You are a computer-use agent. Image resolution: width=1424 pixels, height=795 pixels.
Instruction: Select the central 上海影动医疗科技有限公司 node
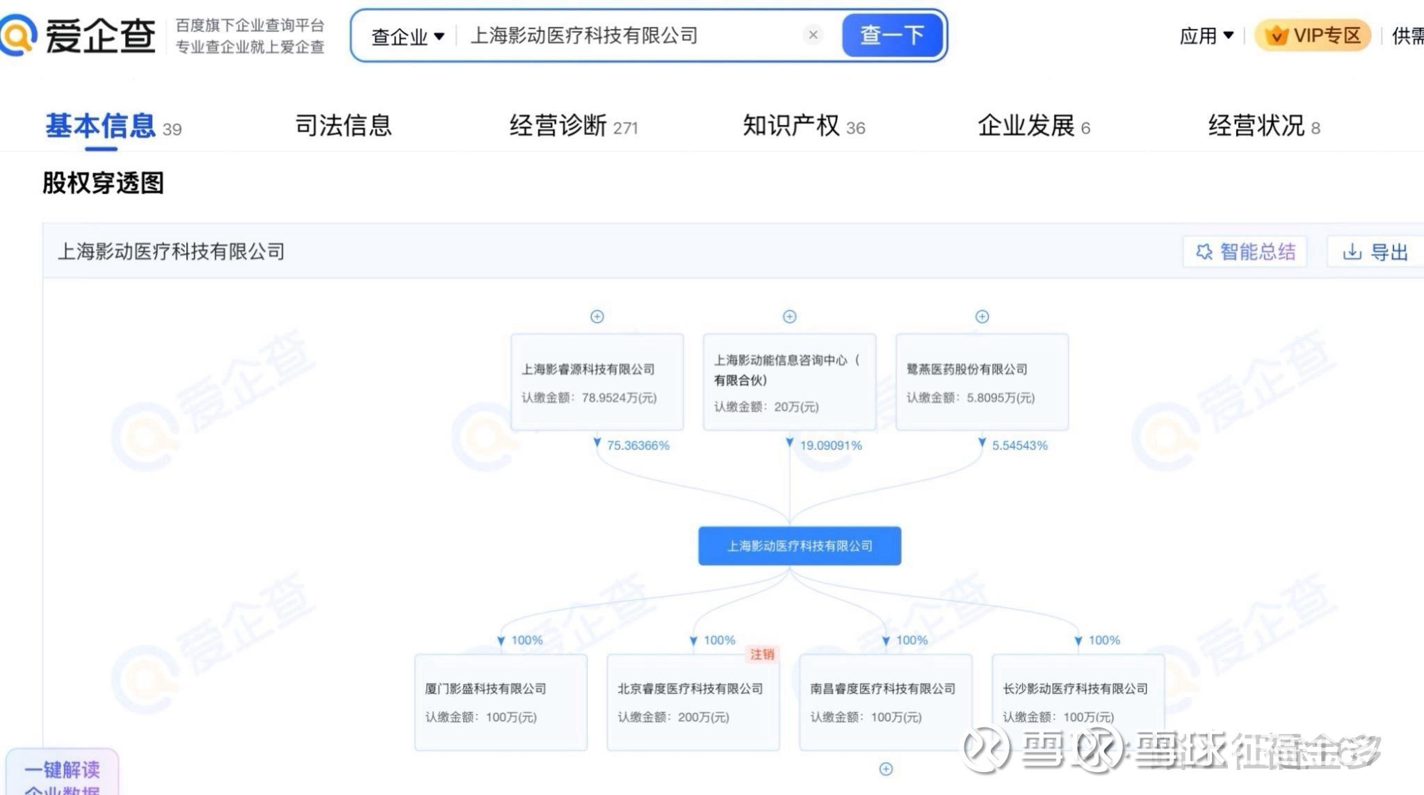(x=799, y=546)
